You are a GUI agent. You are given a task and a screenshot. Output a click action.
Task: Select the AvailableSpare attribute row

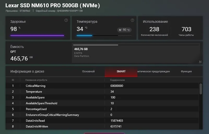tap(102, 97)
